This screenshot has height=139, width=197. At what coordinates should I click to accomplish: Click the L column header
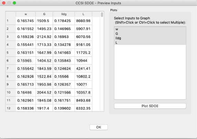point(83,14)
